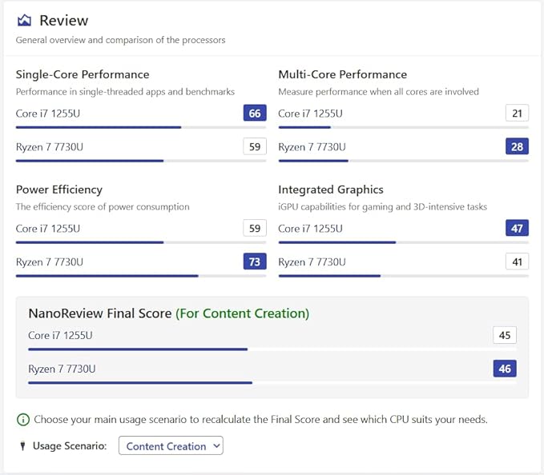Click Ryzen 7 7730U final score progress bar

point(272,382)
